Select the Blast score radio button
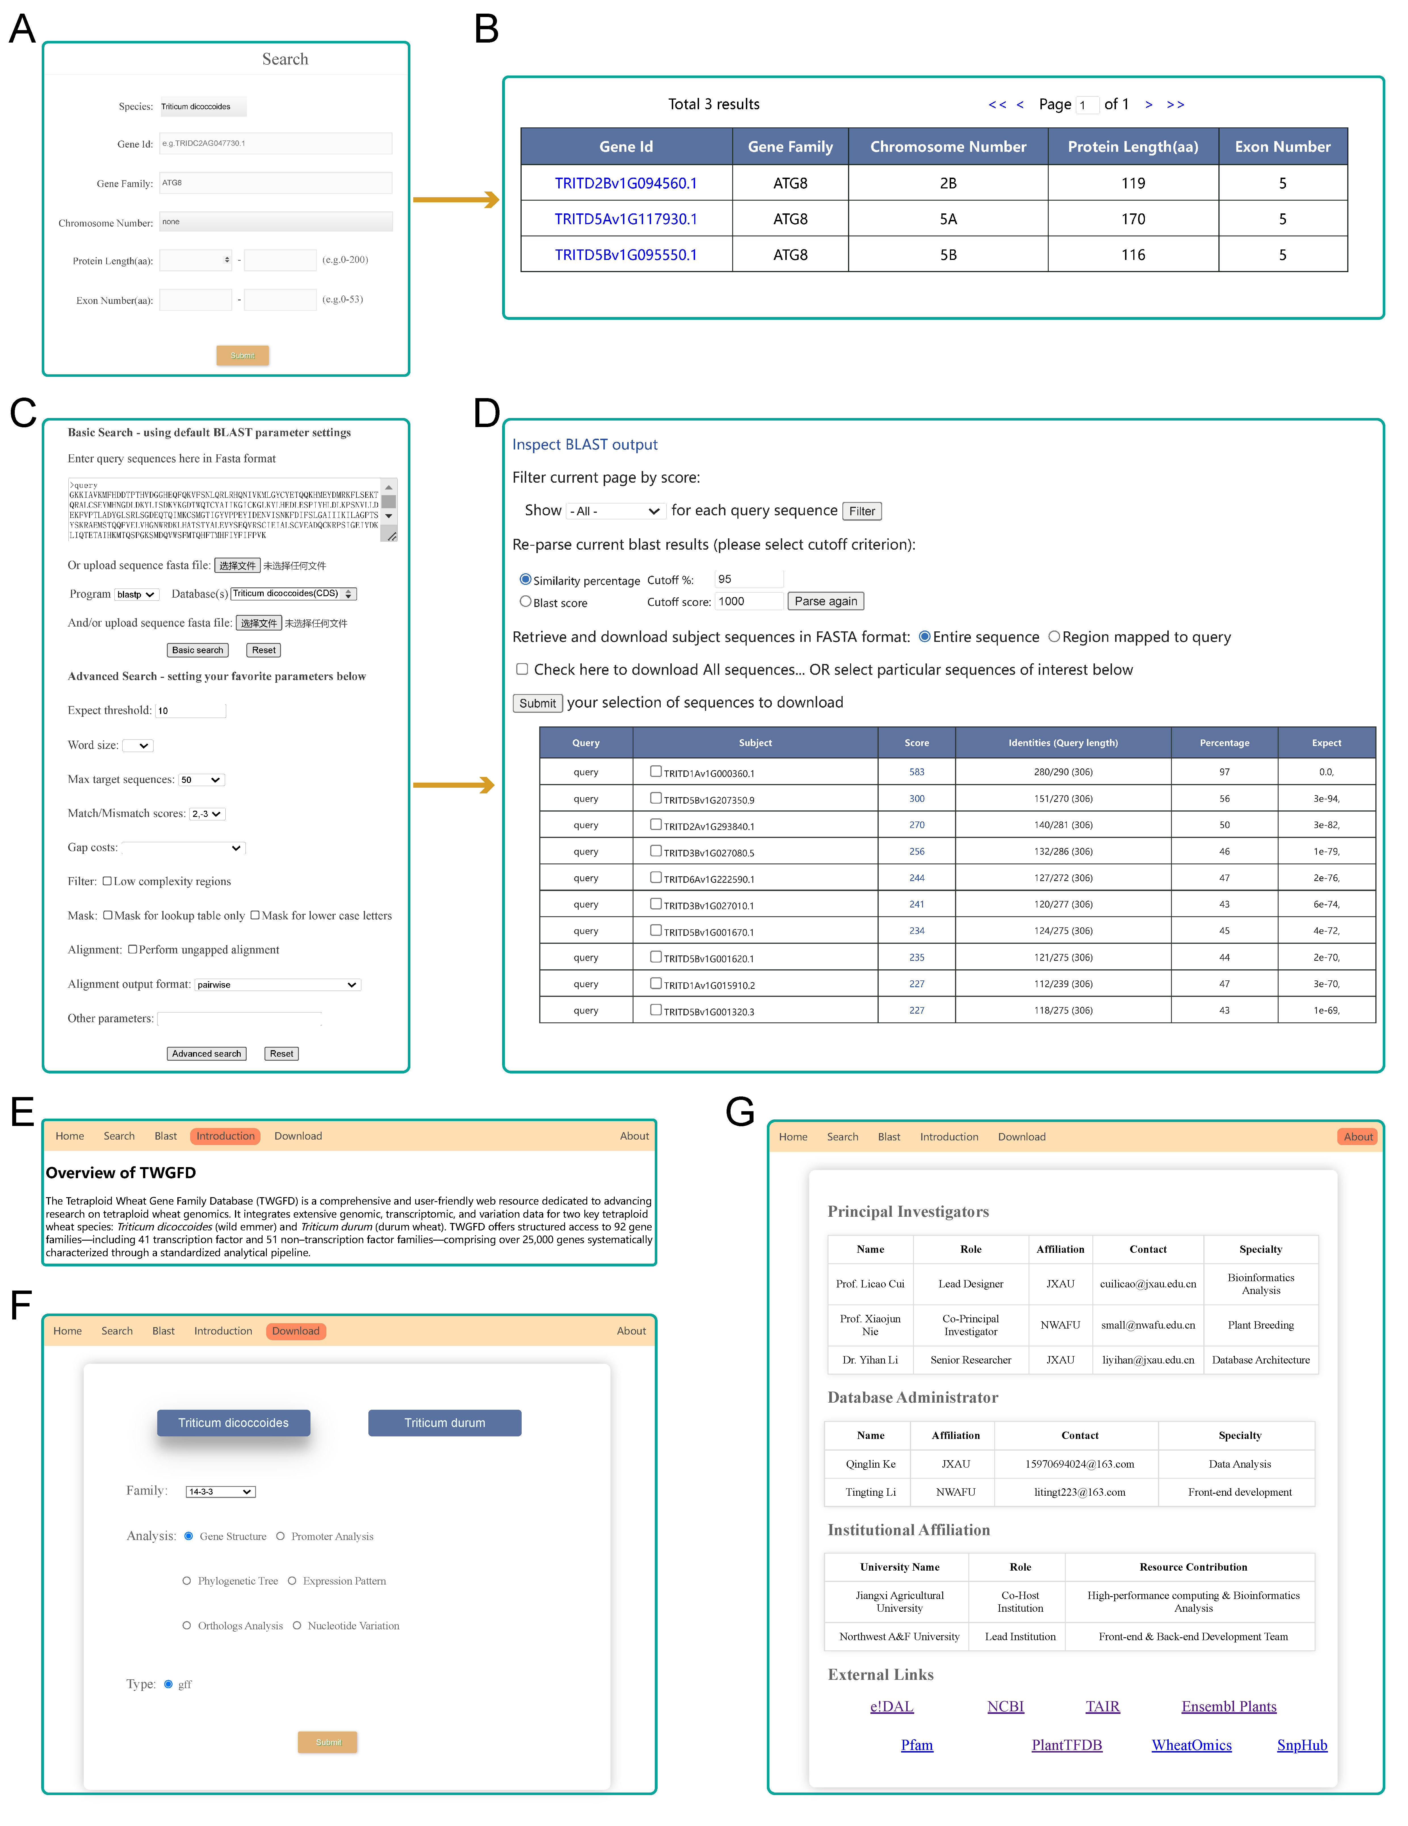 (x=525, y=601)
